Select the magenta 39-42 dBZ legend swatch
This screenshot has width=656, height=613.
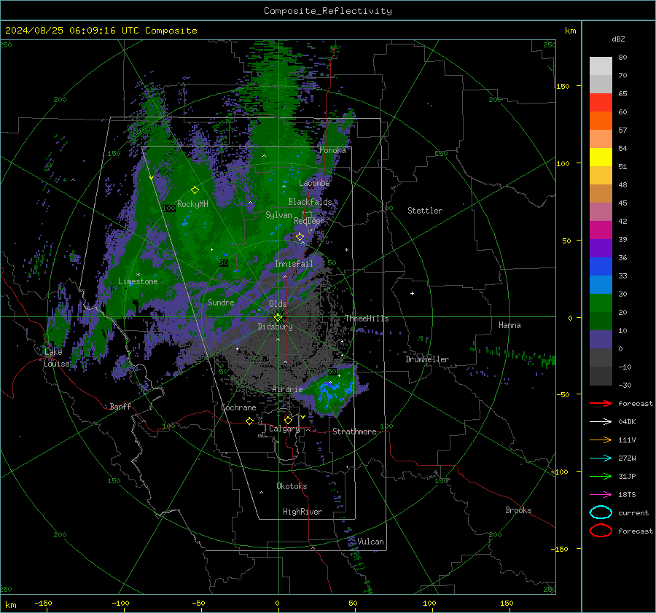pos(601,230)
